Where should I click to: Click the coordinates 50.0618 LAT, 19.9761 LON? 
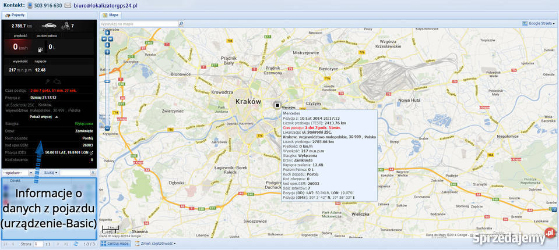(66, 152)
